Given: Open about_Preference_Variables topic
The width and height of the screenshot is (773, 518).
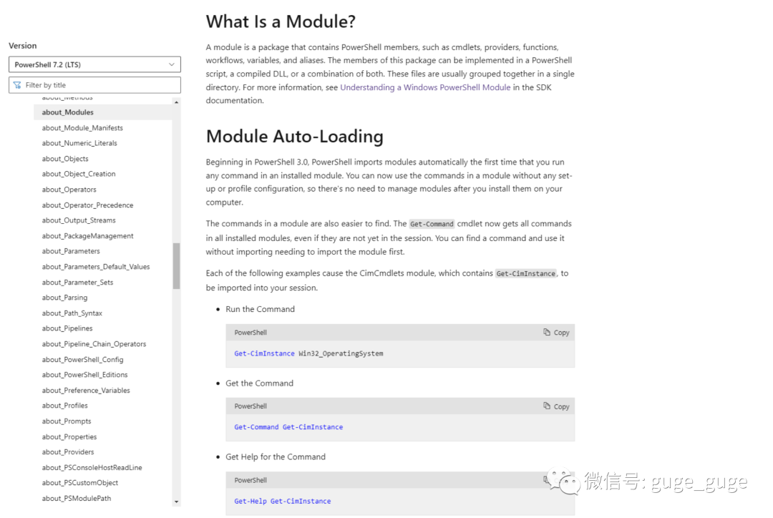Looking at the screenshot, I should coord(86,391).
